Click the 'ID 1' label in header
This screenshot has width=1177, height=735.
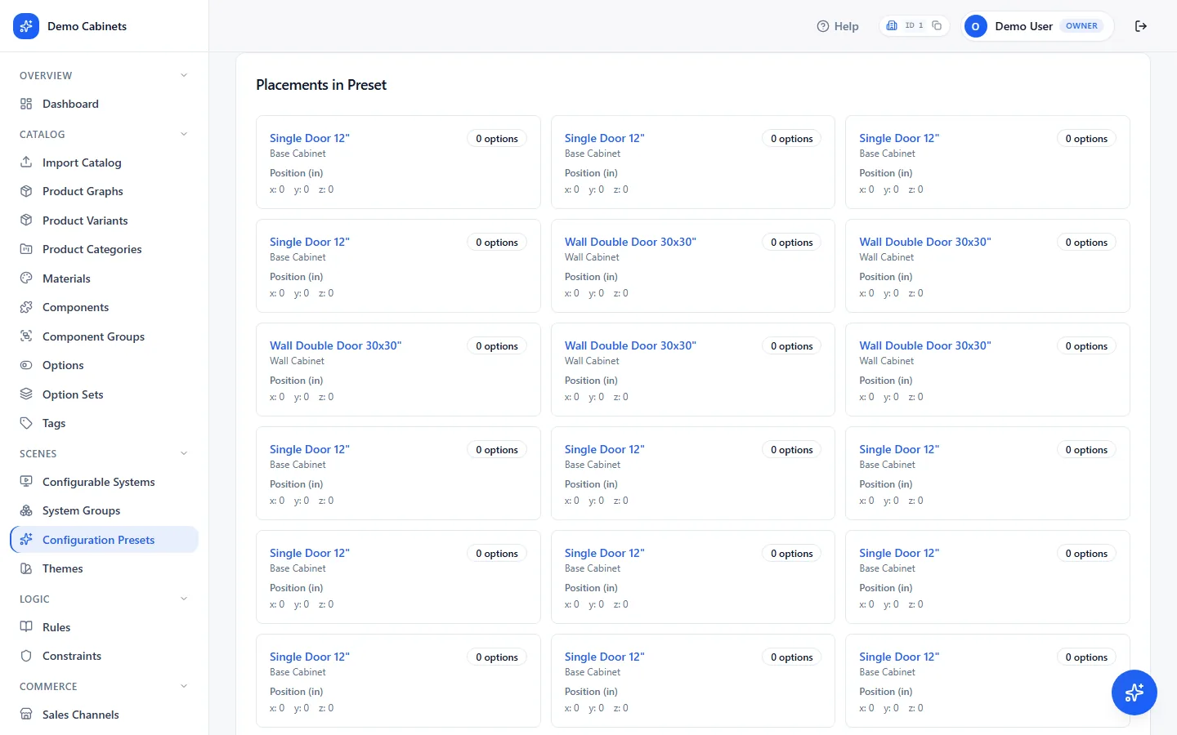pos(914,25)
